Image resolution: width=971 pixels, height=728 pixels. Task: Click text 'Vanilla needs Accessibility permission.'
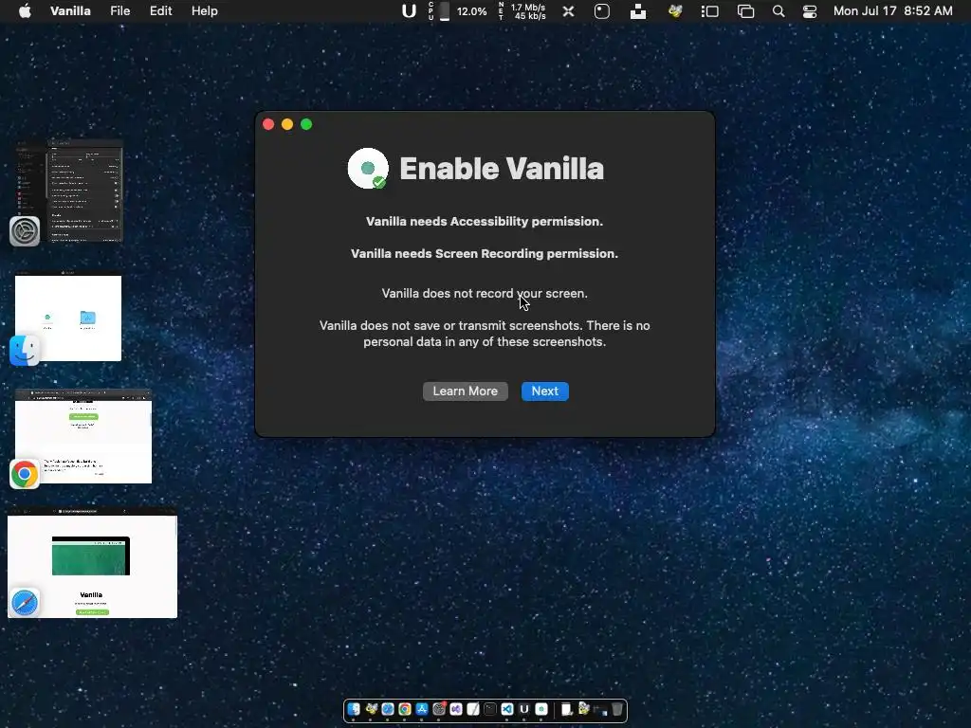point(485,222)
